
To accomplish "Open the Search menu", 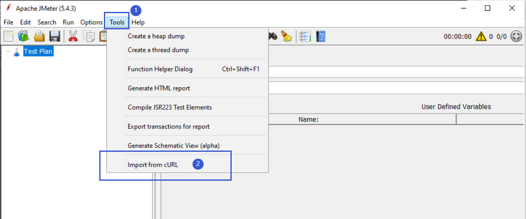I will pyautogui.click(x=47, y=22).
